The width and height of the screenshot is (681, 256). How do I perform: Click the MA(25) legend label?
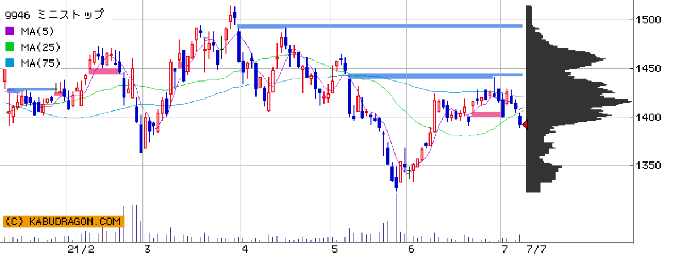click(40, 48)
